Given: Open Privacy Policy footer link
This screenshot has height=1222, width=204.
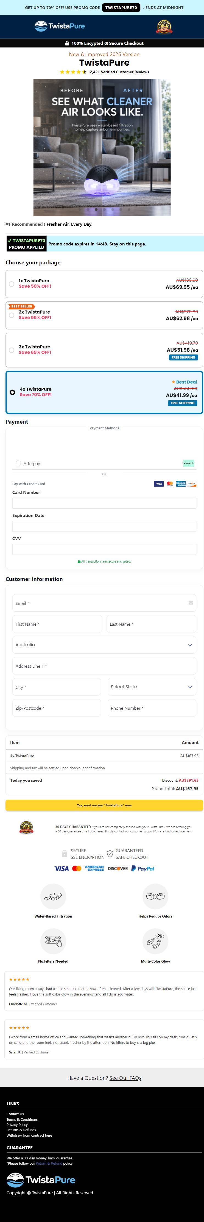Looking at the screenshot, I should click(17, 1124).
